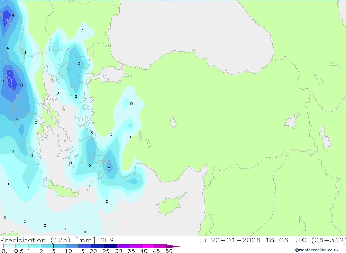Click the 0.5–1 mm legend color swatch
Viewport: 346px width, 253px height.
[22, 246]
